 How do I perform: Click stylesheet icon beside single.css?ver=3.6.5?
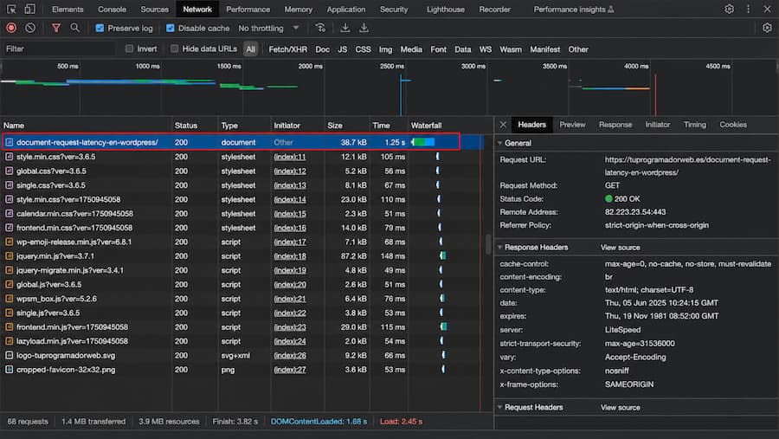pos(9,185)
